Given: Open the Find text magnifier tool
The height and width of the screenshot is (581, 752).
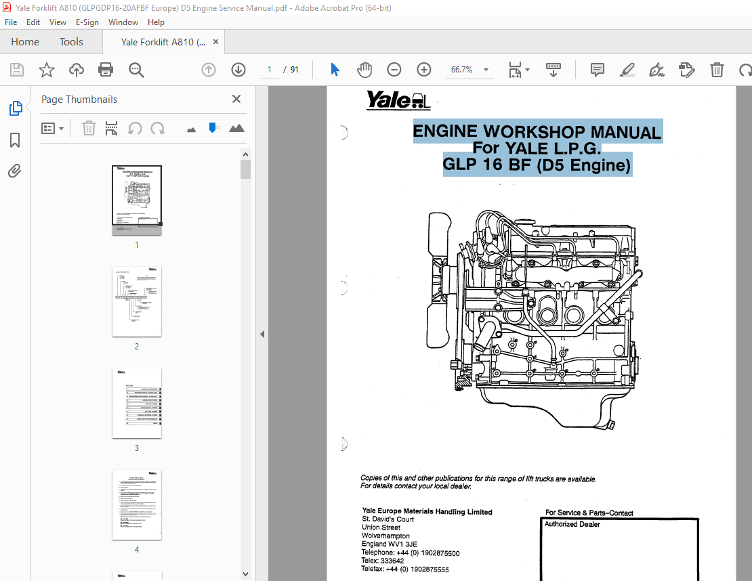Looking at the screenshot, I should click(x=136, y=70).
